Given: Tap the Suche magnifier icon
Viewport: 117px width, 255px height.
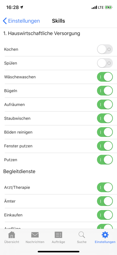Looking at the screenshot, I should tap(82, 235).
